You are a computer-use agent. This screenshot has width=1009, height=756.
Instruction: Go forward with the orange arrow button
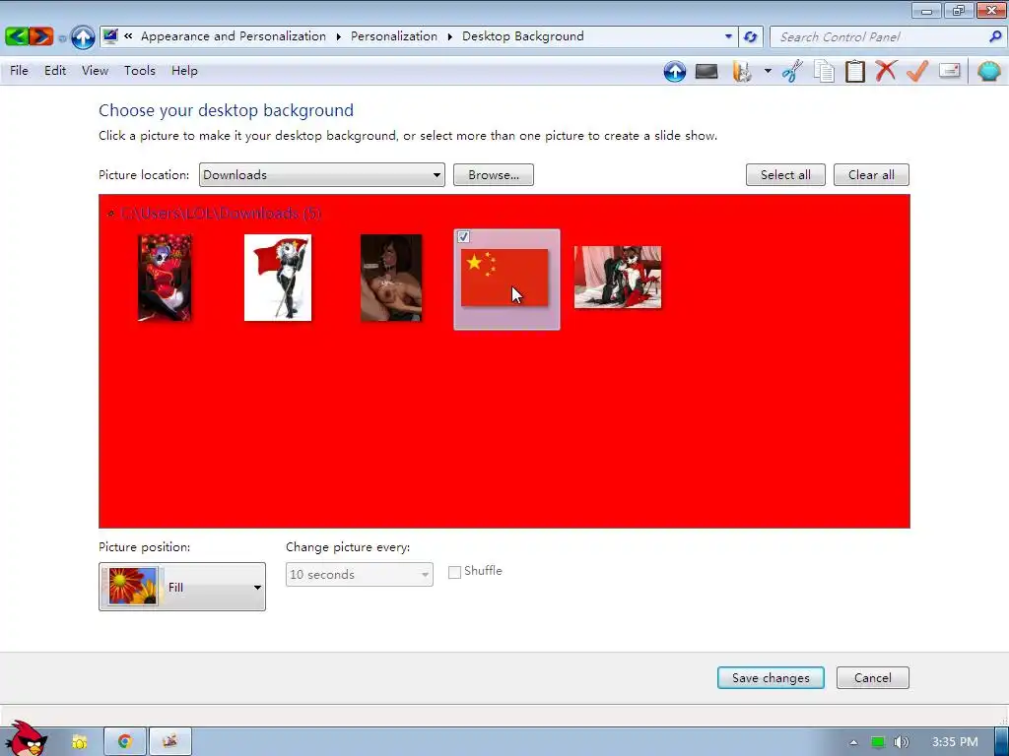pyautogui.click(x=41, y=36)
